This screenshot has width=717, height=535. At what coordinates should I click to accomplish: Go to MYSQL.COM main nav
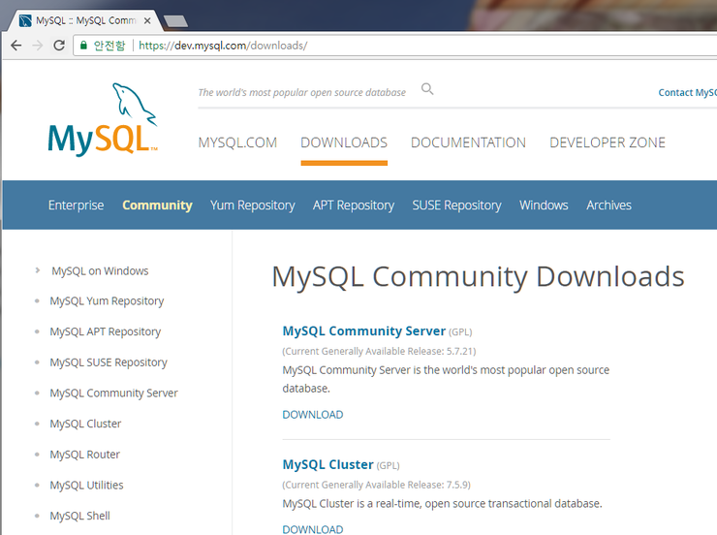pos(237,142)
